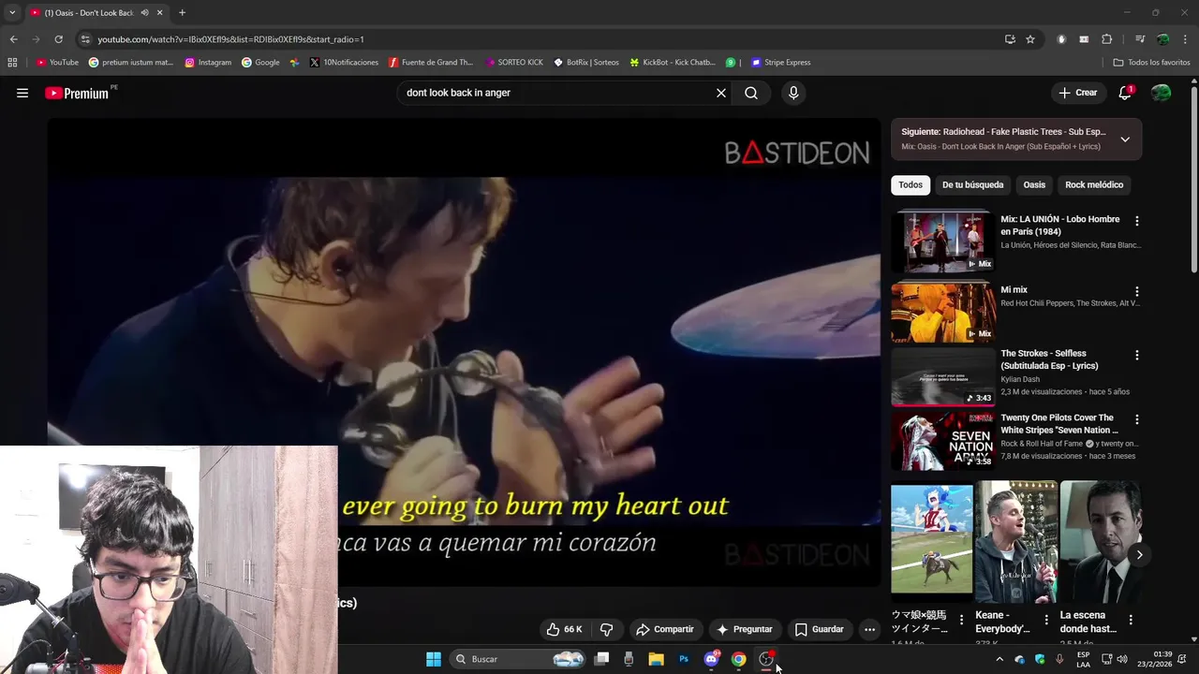Open Windows Start menu
The height and width of the screenshot is (674, 1199).
point(434,659)
